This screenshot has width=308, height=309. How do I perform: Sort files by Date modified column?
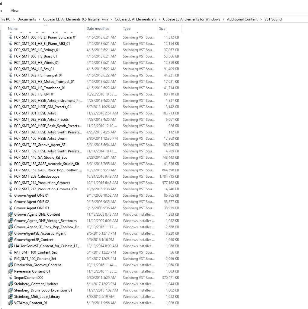click(x=103, y=29)
